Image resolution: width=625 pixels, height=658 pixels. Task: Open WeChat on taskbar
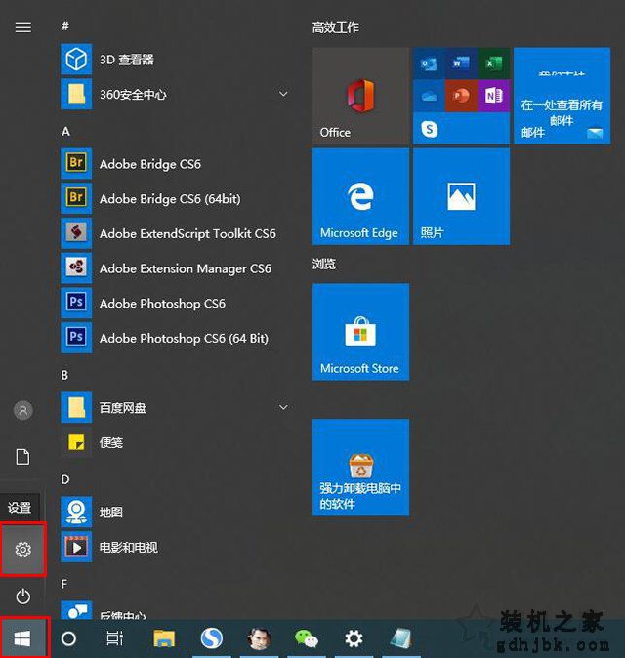307,638
